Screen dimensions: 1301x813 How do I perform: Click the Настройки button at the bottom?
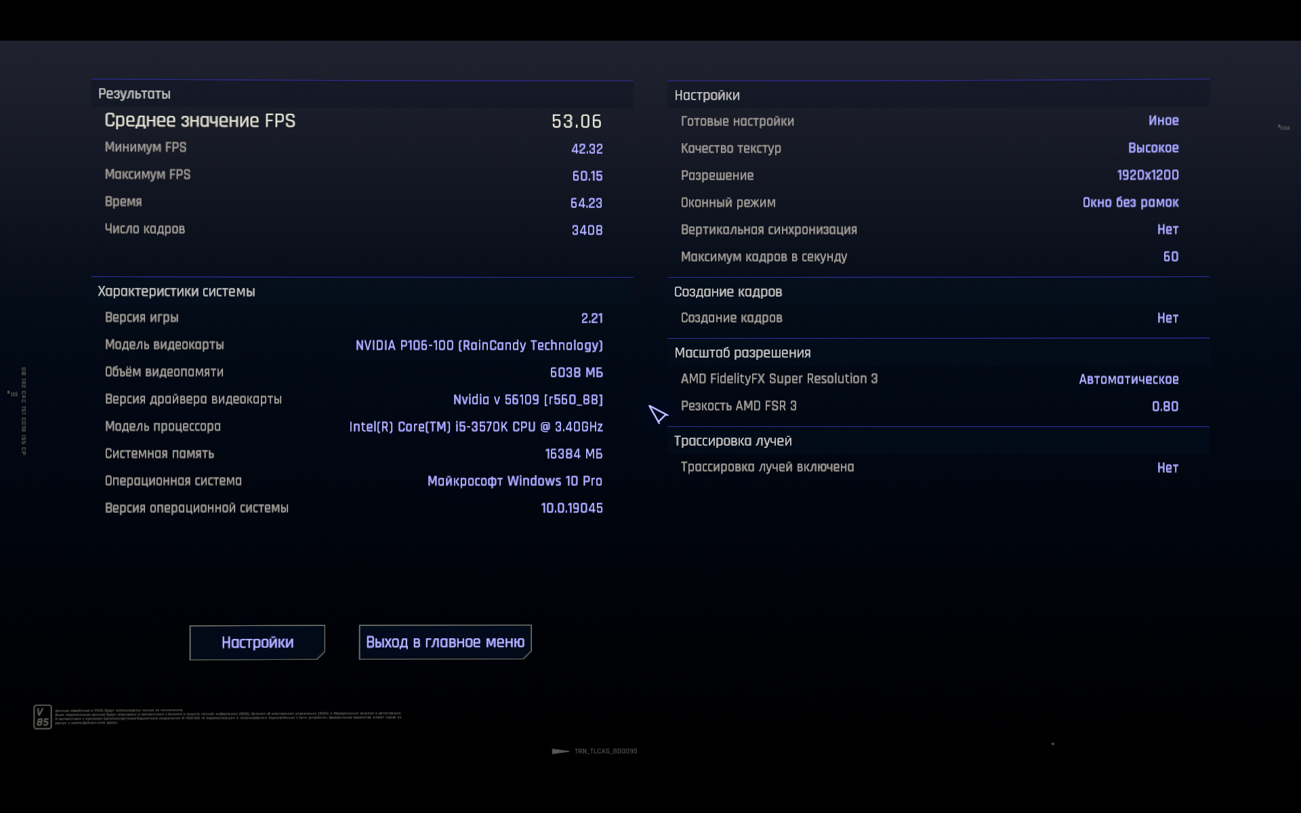click(x=257, y=642)
